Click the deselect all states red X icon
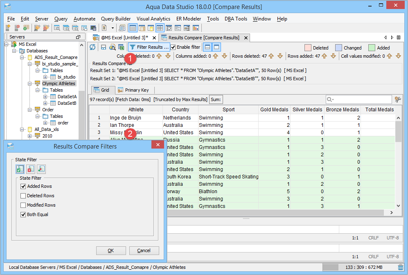The image size is (408, 275). [x=30, y=169]
